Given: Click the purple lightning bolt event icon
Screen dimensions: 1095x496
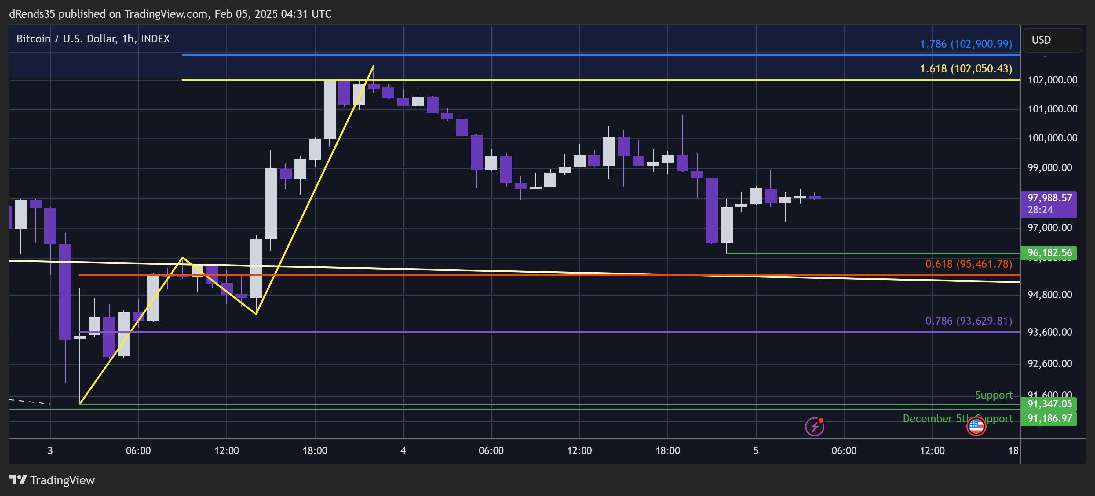Looking at the screenshot, I should [x=814, y=426].
